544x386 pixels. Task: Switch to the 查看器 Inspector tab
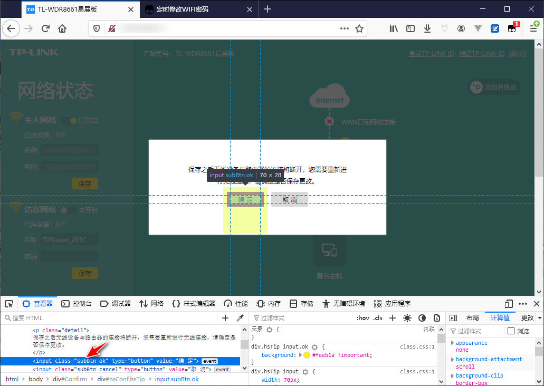tap(37, 304)
